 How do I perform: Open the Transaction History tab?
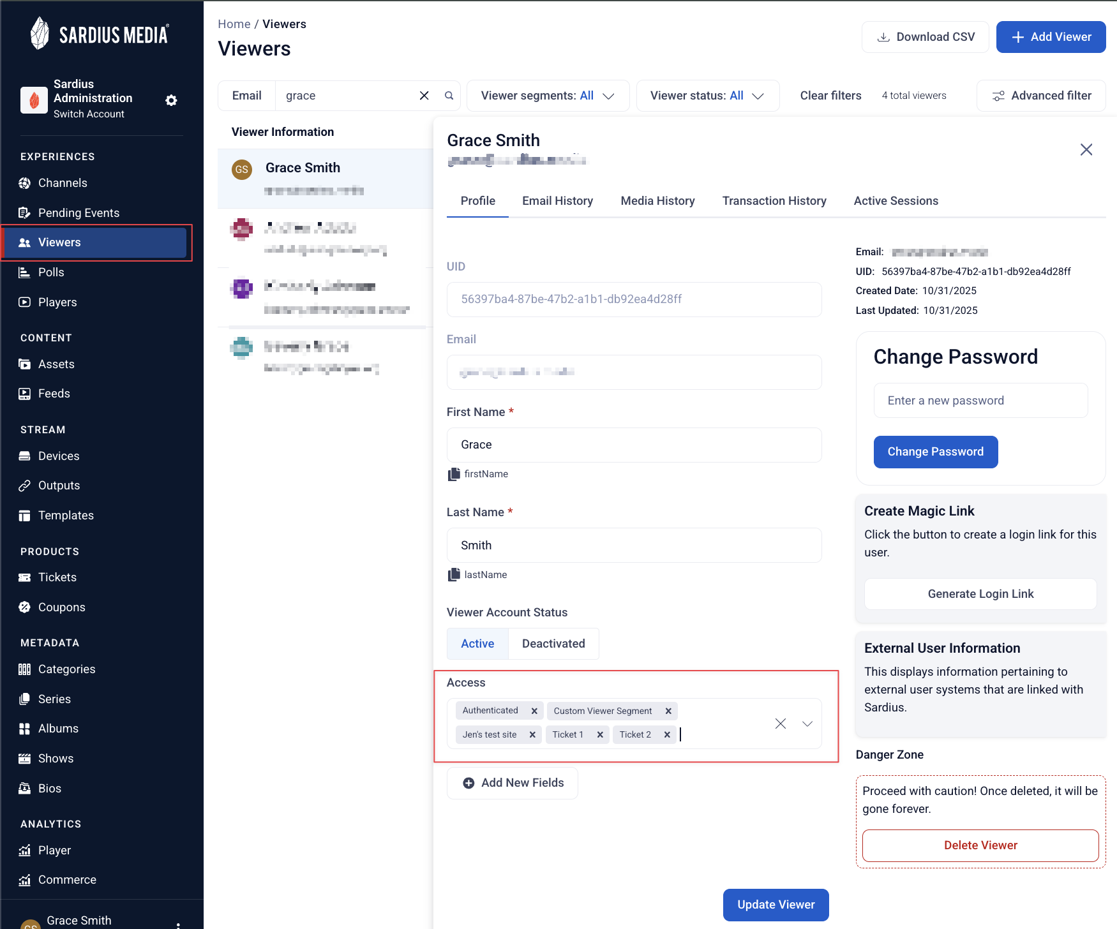click(x=774, y=201)
